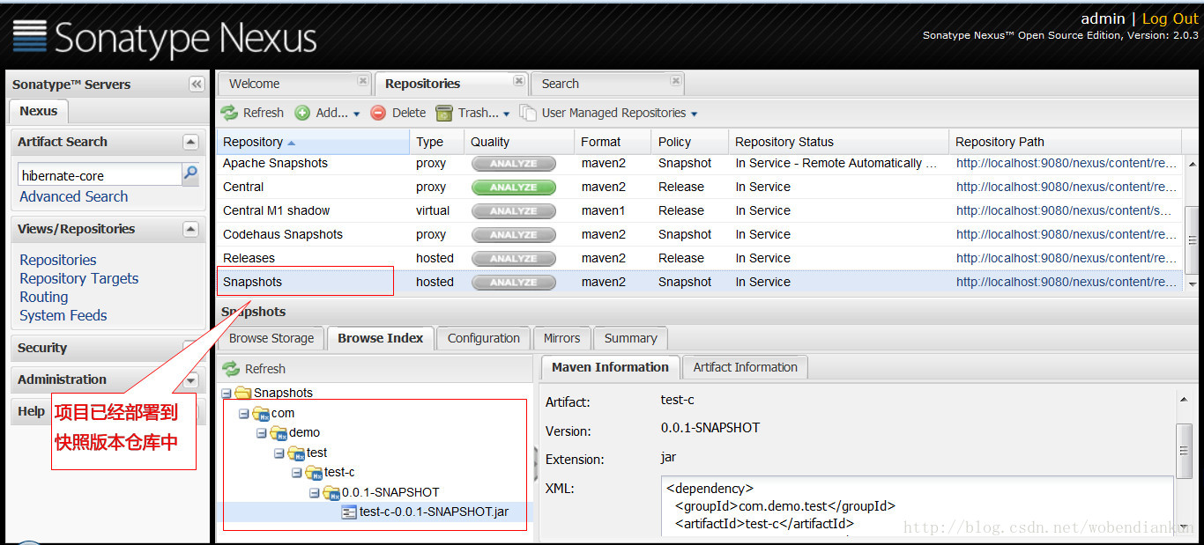Analyze the Snapshots repository
1204x545 pixels.
pyautogui.click(x=514, y=282)
